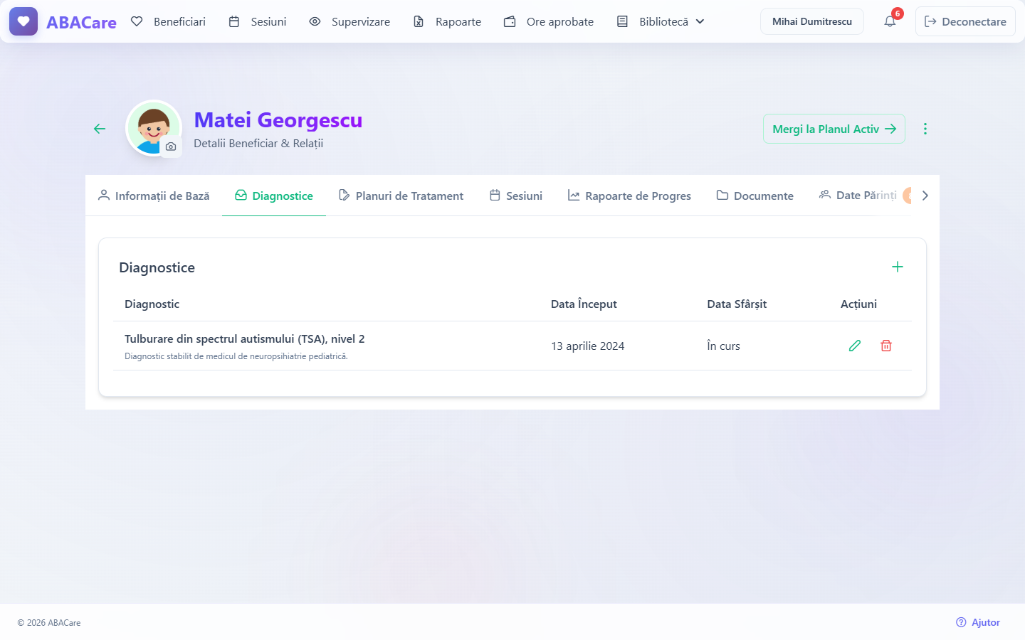This screenshot has height=640, width=1025.
Task: Click Mergi la Planul Activ button
Action: coord(834,129)
